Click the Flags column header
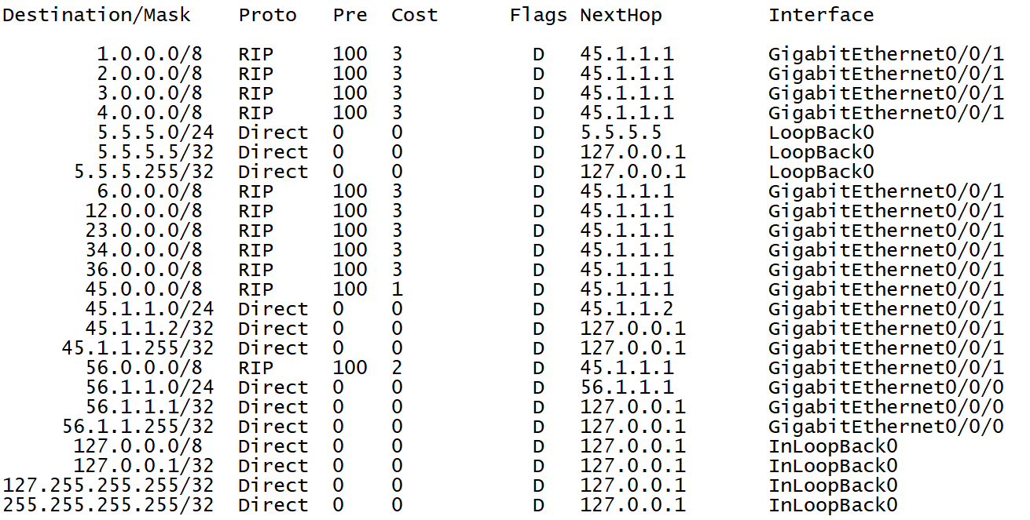Image resolution: width=1030 pixels, height=520 pixels. coord(538,15)
